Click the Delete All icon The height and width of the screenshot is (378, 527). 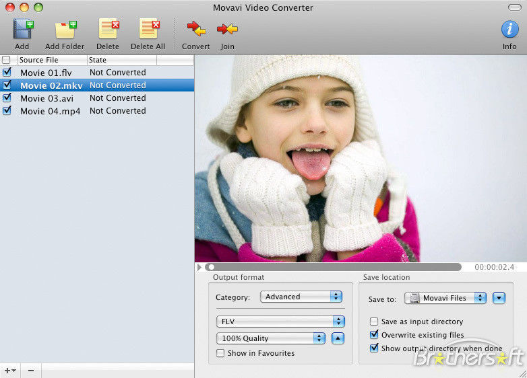(x=148, y=30)
